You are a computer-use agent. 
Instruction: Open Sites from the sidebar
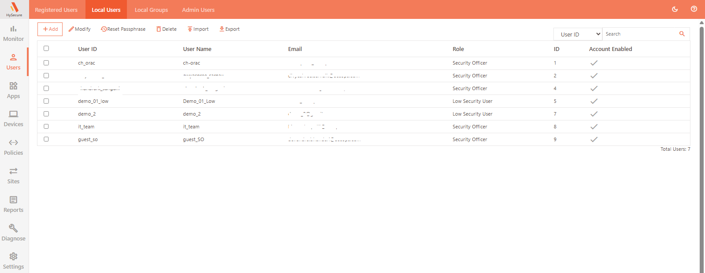click(14, 171)
